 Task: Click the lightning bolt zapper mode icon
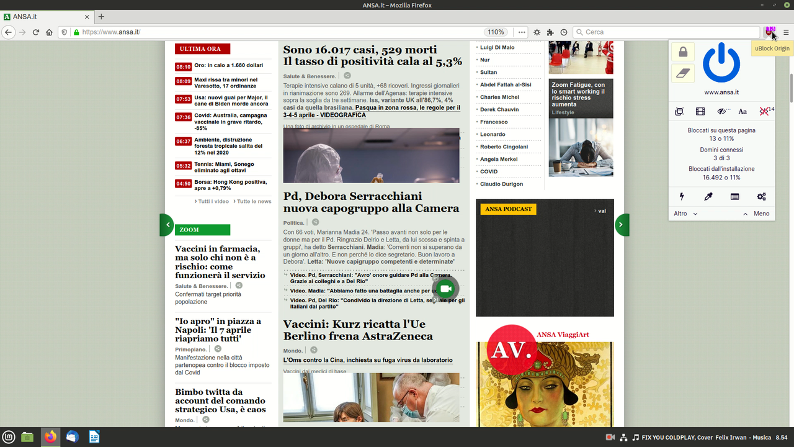tap(682, 196)
